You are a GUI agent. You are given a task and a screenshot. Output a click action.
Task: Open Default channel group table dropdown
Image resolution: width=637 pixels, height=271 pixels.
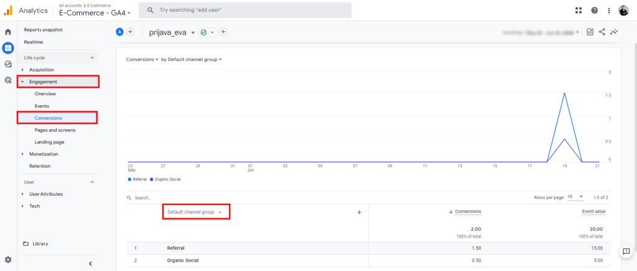pos(195,212)
